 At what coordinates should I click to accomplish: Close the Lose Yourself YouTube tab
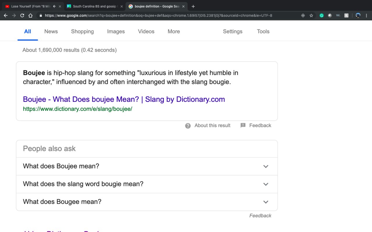60,6
